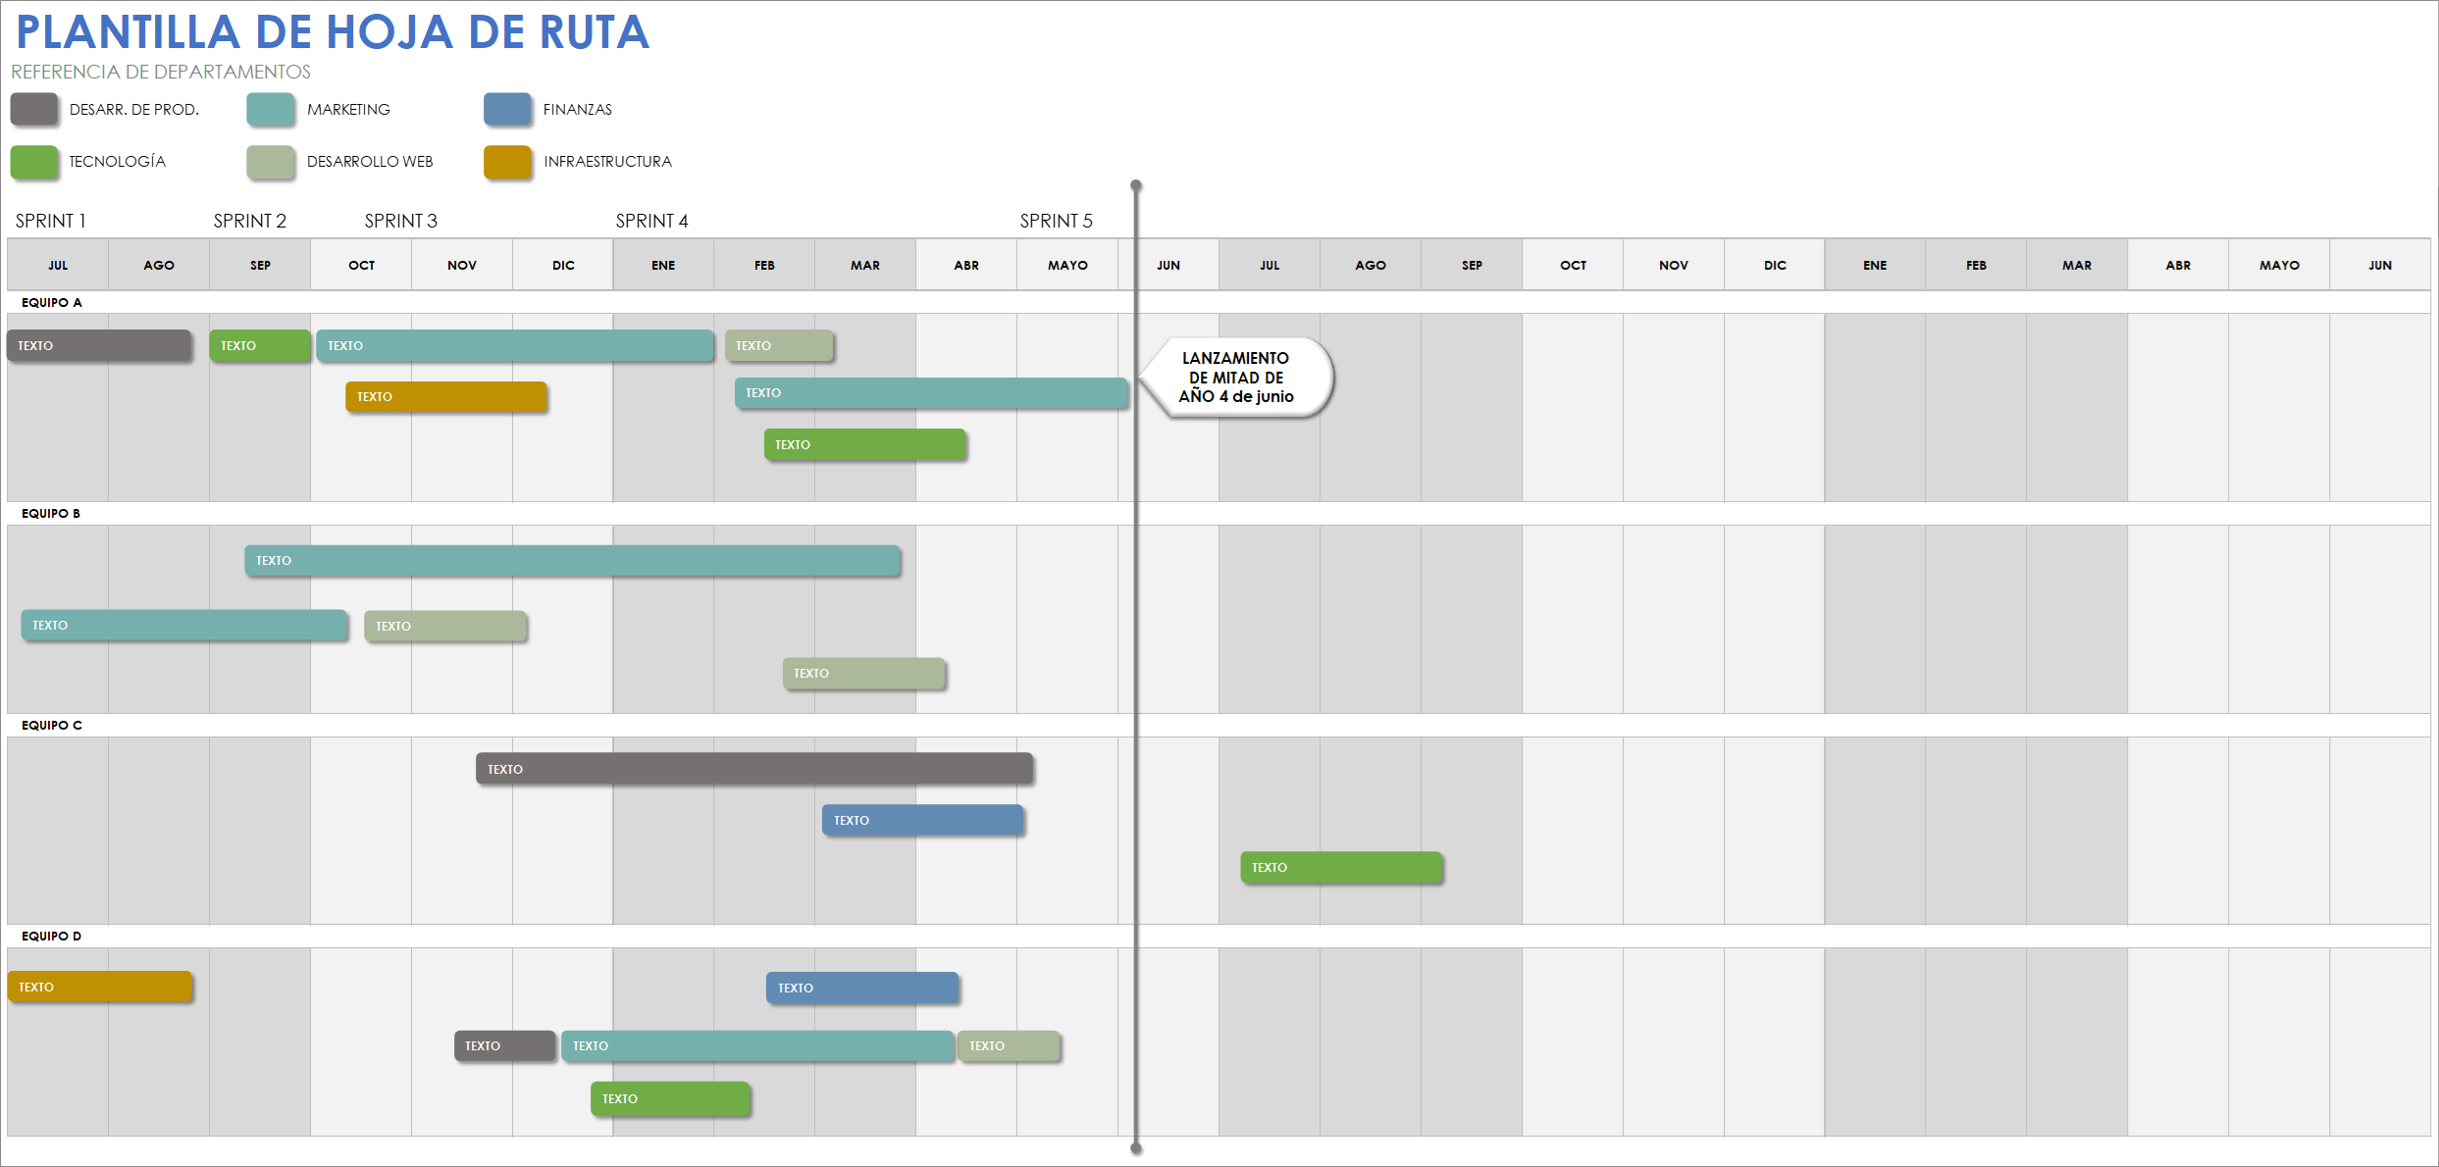Click the MAYO header before the milestone line
Viewport: 2439px width, 1167px height.
(1067, 265)
